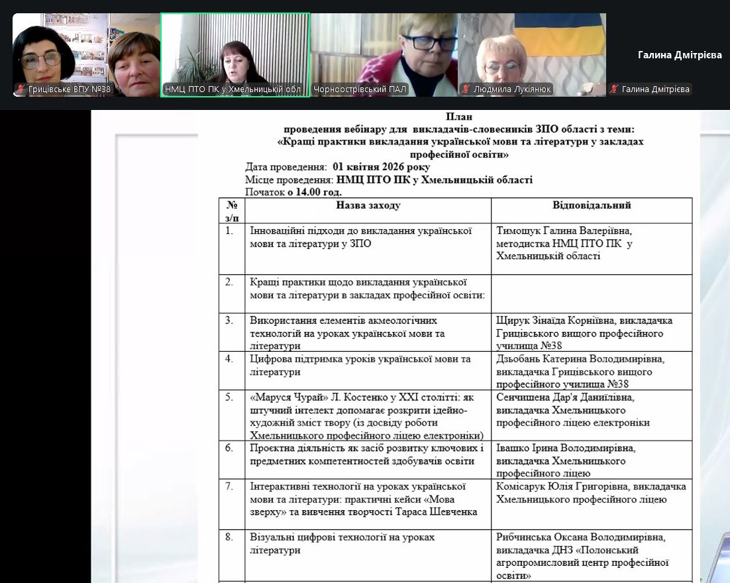This screenshot has width=730, height=583.
Task: Click Людмила Лукіянюк's muted microphone icon
Action: 466,89
